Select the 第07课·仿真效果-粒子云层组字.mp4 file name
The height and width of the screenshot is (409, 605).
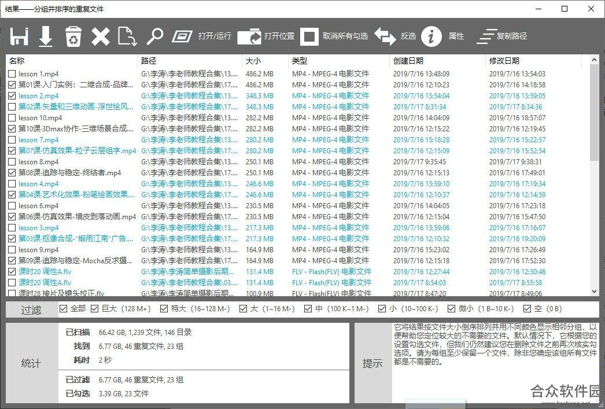pyautogui.click(x=77, y=151)
